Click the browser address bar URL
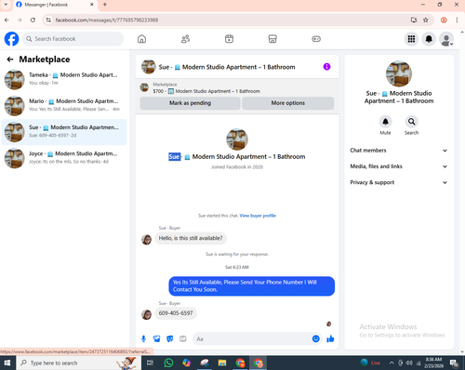The image size is (465, 370). [x=107, y=20]
